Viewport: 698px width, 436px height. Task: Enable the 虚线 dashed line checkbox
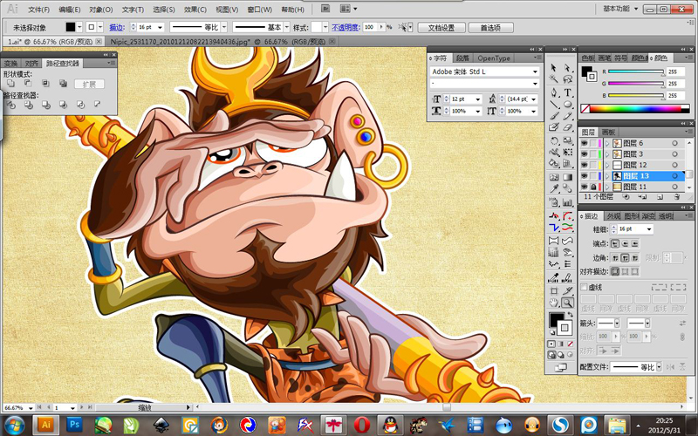pyautogui.click(x=585, y=287)
